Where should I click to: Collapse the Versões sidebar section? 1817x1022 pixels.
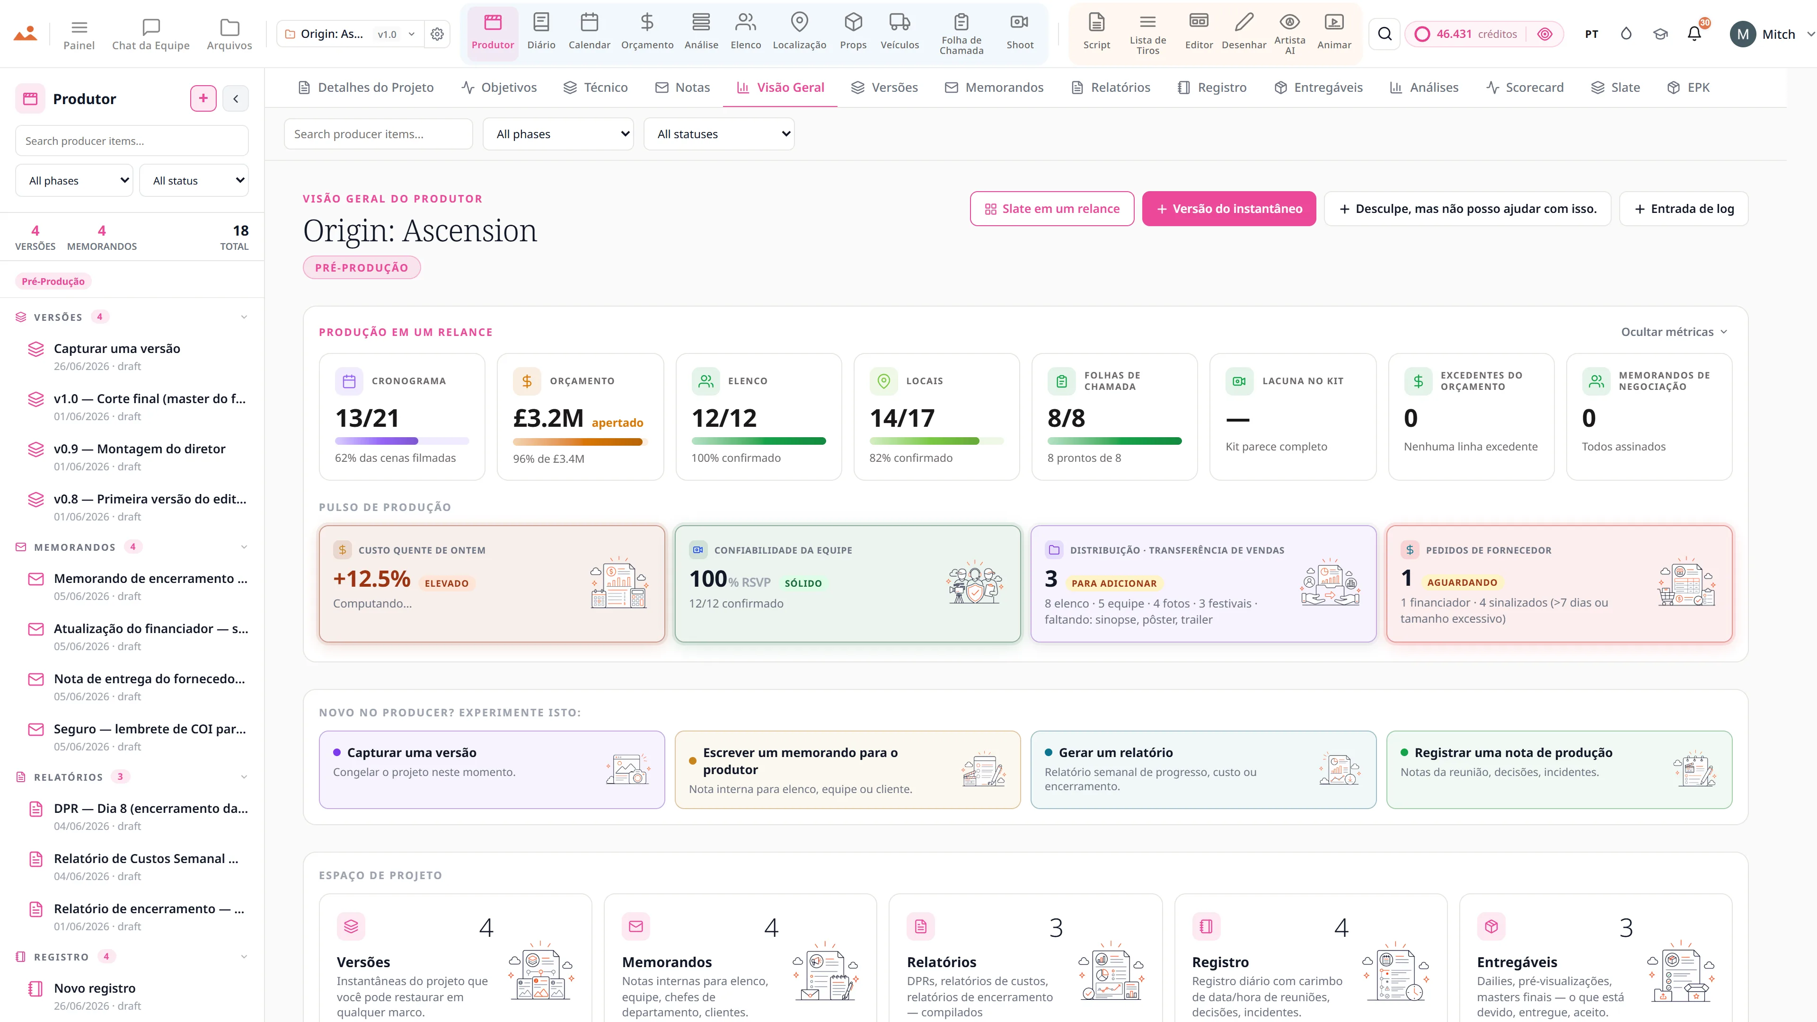[x=244, y=317]
